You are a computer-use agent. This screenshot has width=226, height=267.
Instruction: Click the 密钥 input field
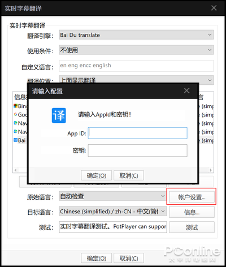pyautogui.click(x=137, y=150)
